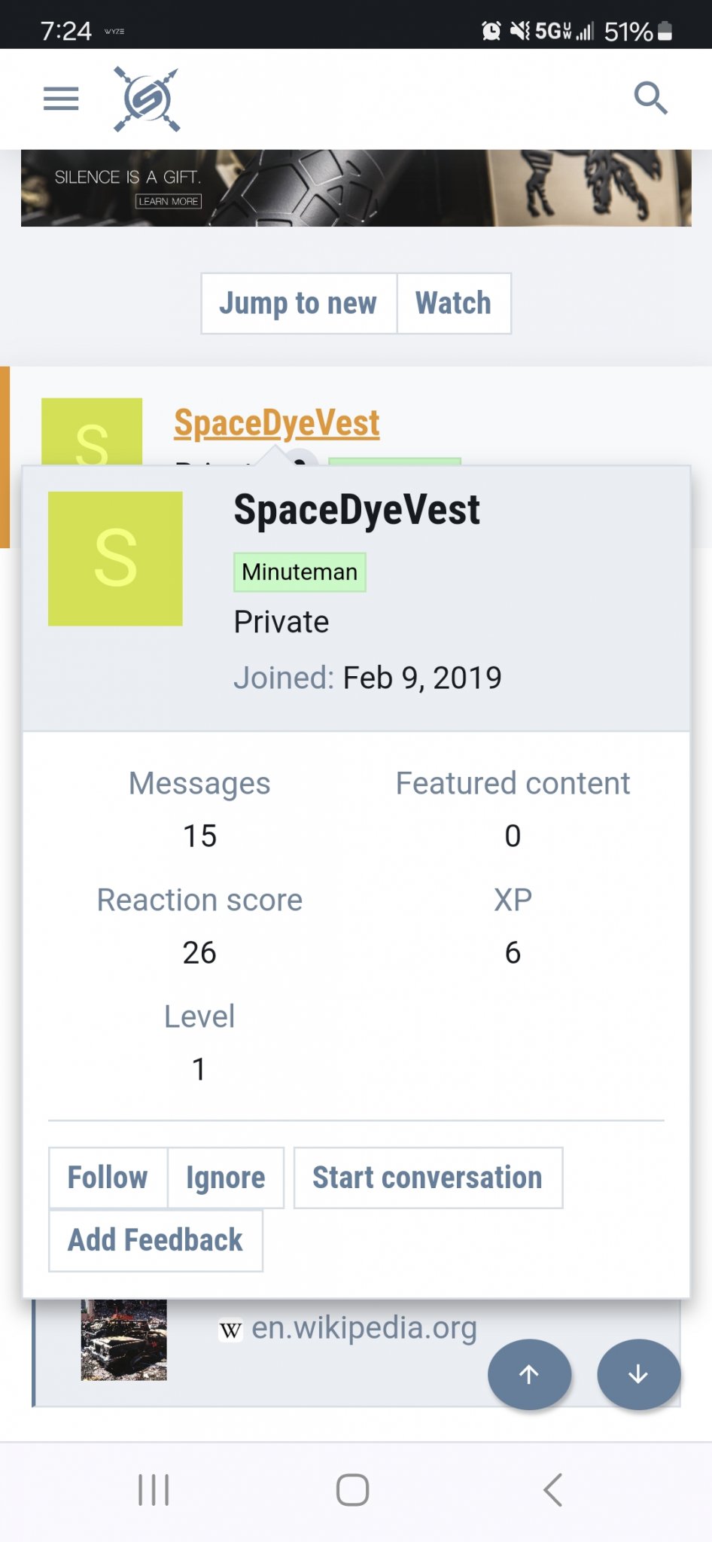The height and width of the screenshot is (1542, 712).
Task: Follow user SpaceDyeVest
Action: 108,1178
